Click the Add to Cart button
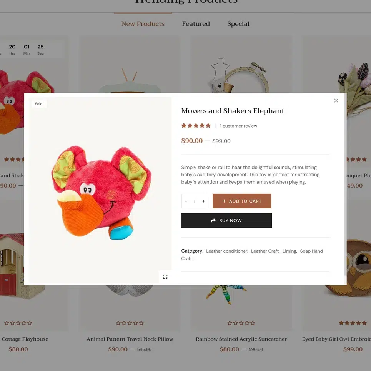The height and width of the screenshot is (371, 371). 241,201
